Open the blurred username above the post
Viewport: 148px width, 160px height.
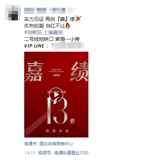[49, 11]
